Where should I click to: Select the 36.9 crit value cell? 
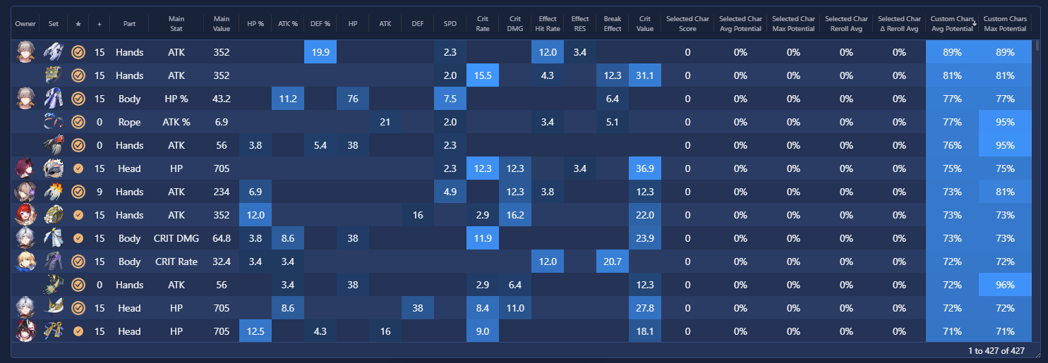(x=645, y=168)
